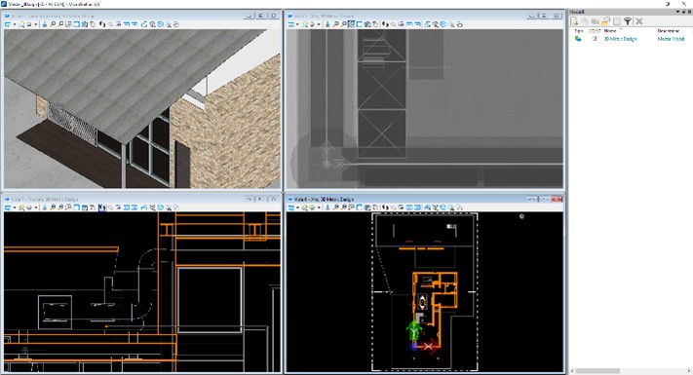
Task: Create a new model in Models panel
Action: click(x=574, y=20)
